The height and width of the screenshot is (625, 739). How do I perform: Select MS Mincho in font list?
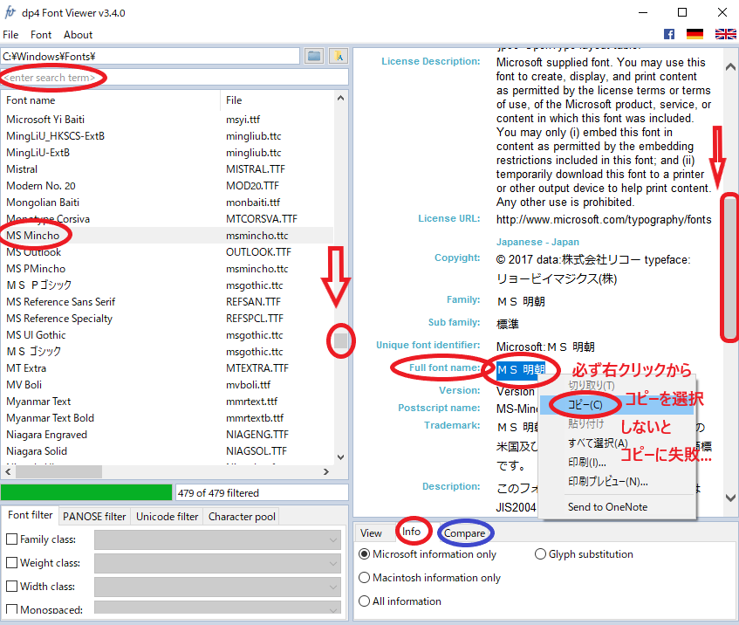(x=168, y=236)
